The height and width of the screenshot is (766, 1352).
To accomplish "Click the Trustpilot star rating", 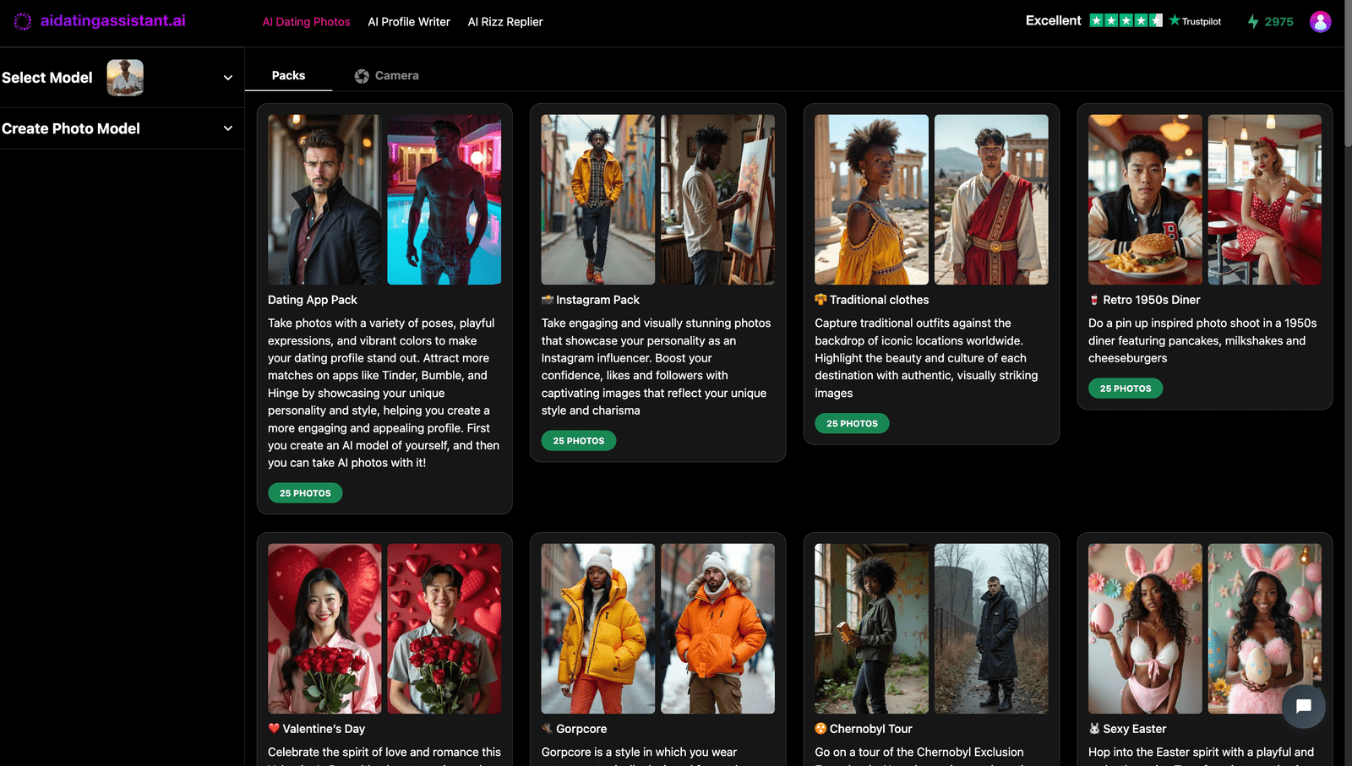I will click(1126, 20).
